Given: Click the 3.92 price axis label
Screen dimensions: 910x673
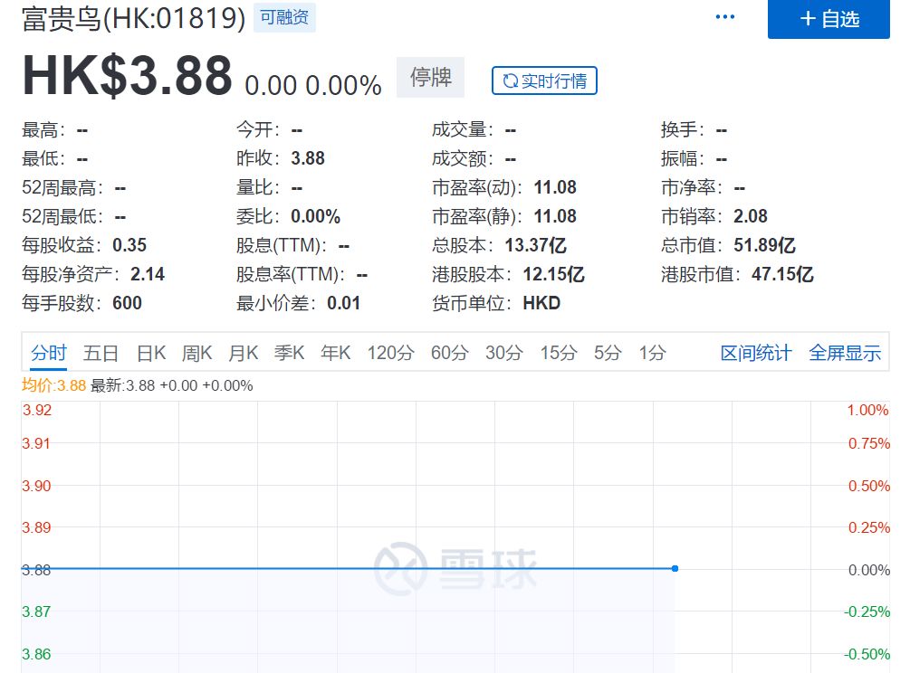Looking at the screenshot, I should [x=37, y=411].
